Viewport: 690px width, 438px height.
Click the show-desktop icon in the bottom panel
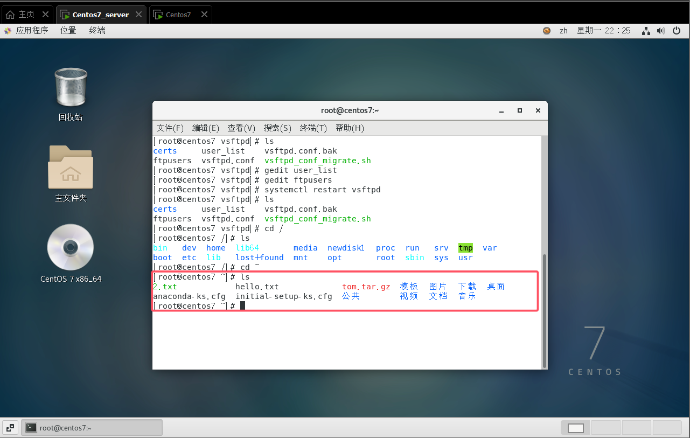tap(10, 428)
